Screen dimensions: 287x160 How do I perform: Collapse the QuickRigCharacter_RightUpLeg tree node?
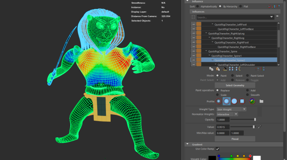[206, 33]
